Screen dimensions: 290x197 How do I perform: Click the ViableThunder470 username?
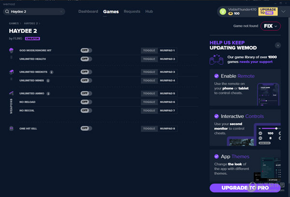tap(242, 10)
